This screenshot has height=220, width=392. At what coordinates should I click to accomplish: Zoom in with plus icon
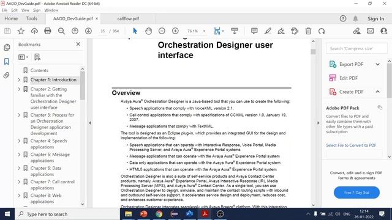coord(175,31)
